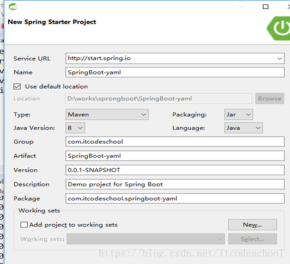Maximize the New Spring Starter Project dialog

tap(265, 7)
